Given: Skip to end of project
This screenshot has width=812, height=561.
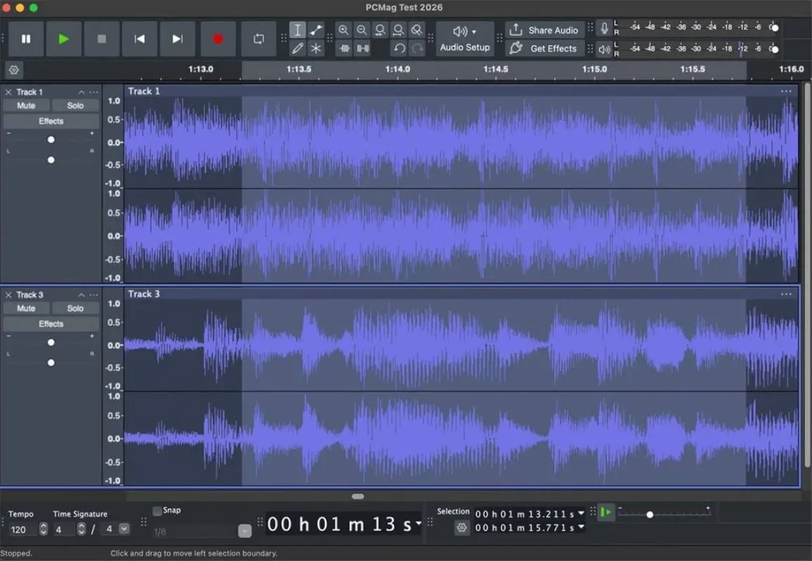Looking at the screenshot, I should point(177,39).
